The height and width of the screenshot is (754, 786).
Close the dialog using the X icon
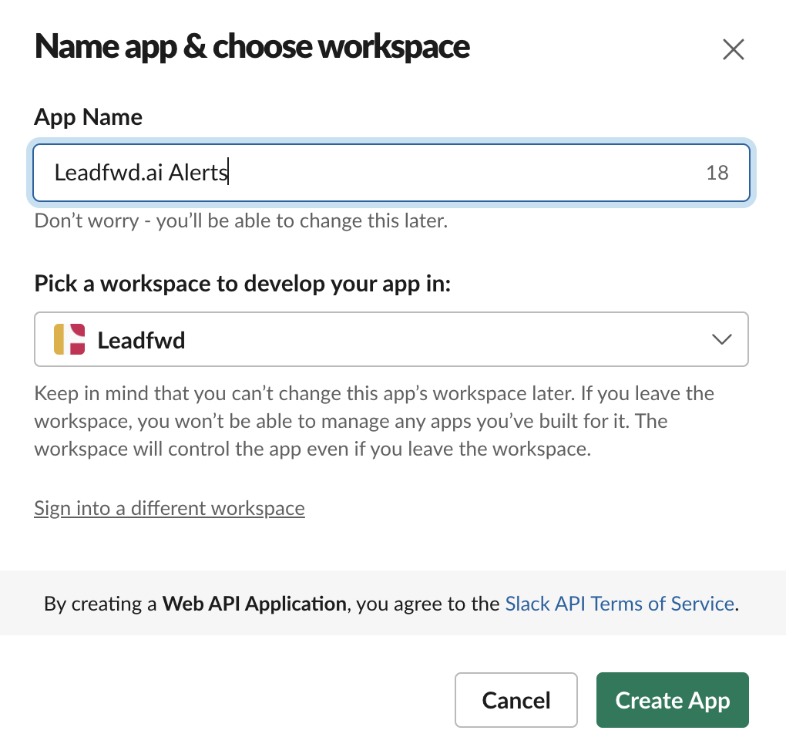[x=733, y=49]
